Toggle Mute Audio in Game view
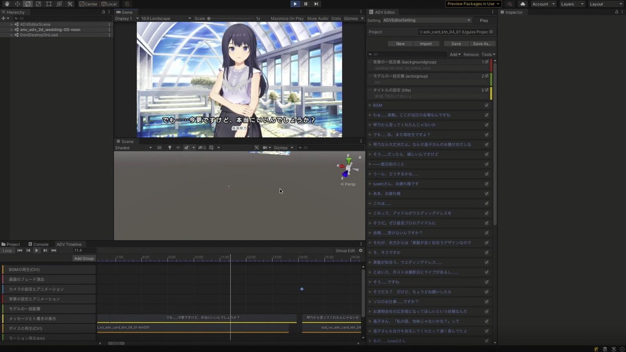 pyautogui.click(x=318, y=18)
